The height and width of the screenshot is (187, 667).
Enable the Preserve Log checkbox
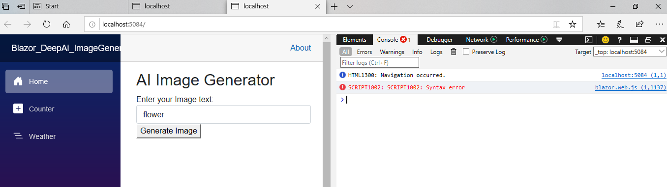[466, 52]
